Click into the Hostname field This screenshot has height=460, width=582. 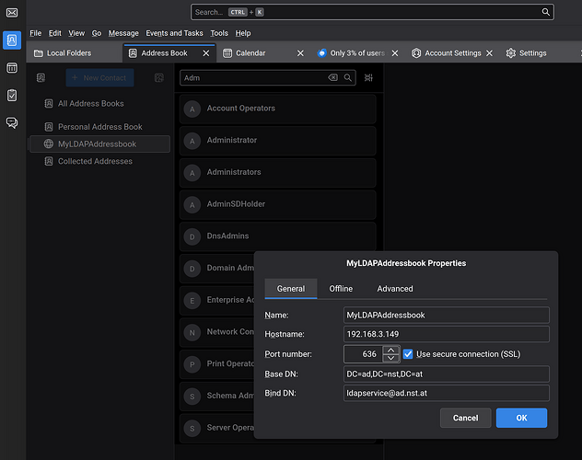pyautogui.click(x=446, y=334)
